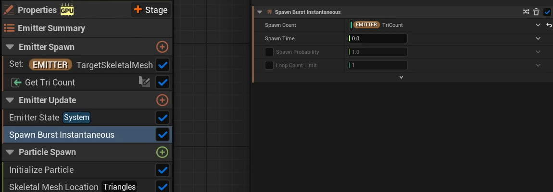Image resolution: width=553 pixels, height=192 pixels.
Task: Reset Spawn Count to default
Action: [x=549, y=25]
